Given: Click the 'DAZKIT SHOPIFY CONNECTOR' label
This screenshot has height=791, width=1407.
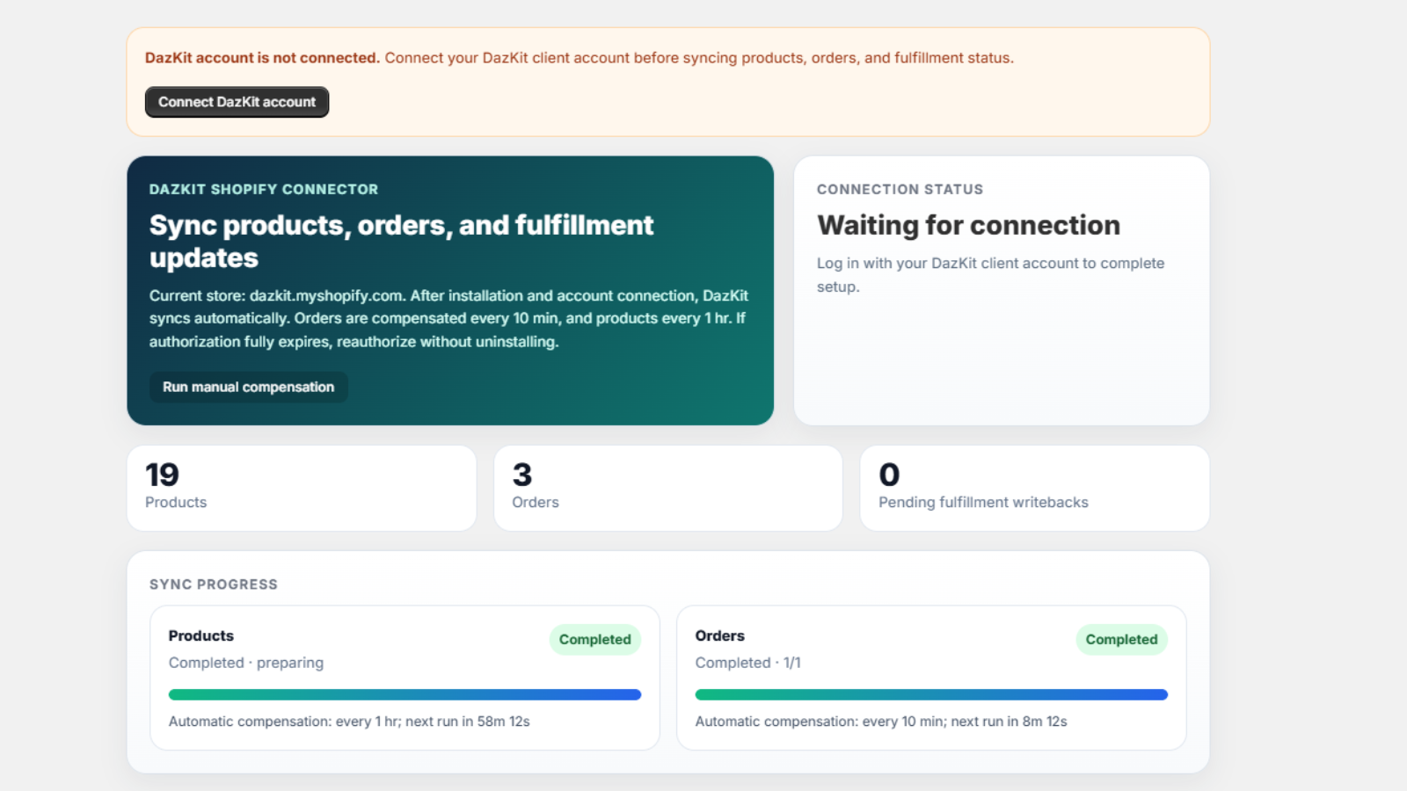Looking at the screenshot, I should [x=264, y=189].
